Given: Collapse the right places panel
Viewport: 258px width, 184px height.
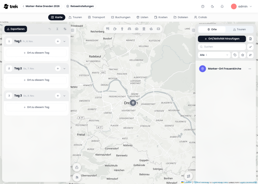Looking at the screenshot, I should point(193,30).
